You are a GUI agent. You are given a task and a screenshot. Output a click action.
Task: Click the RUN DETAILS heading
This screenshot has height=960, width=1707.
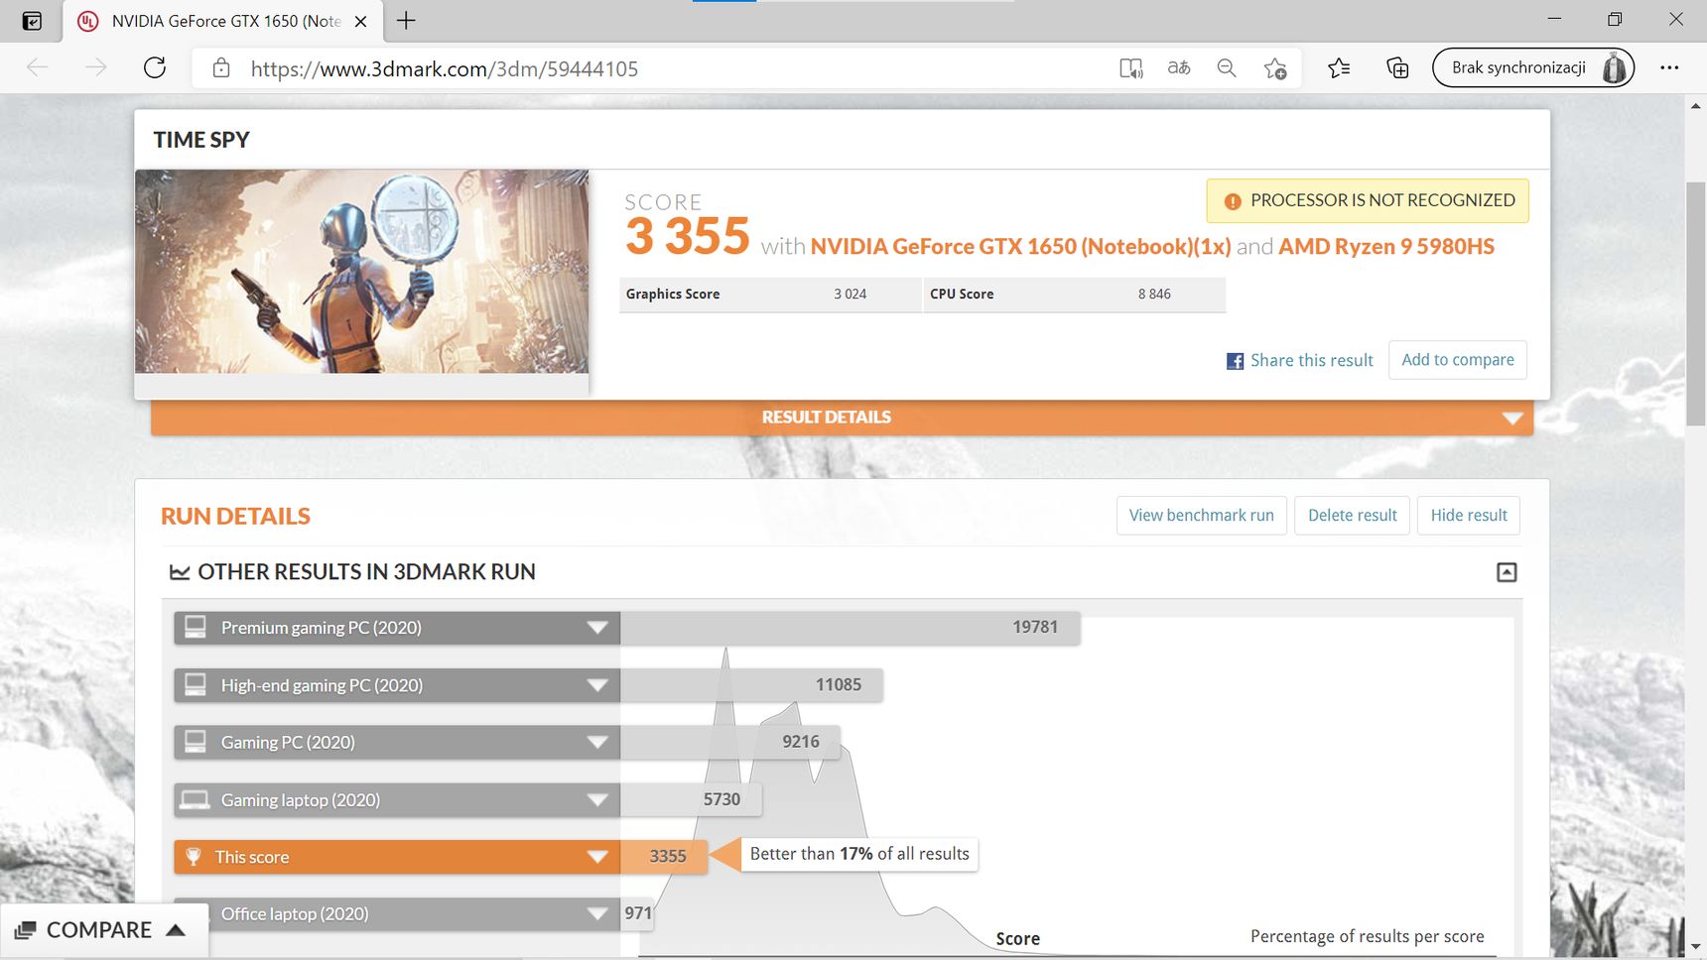point(235,517)
